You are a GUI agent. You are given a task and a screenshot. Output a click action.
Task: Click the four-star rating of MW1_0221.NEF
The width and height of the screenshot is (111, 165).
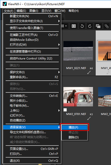pos(91,69)
